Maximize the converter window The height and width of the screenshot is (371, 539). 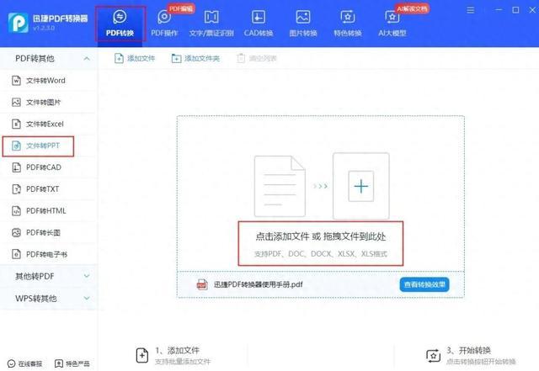tap(515, 10)
